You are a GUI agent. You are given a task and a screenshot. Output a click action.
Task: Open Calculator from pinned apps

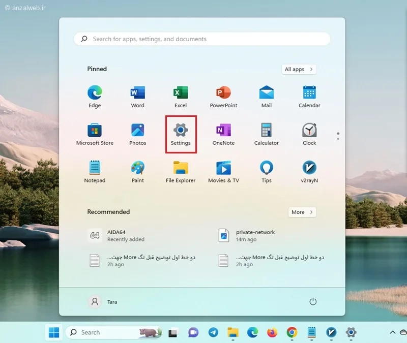pos(266,134)
